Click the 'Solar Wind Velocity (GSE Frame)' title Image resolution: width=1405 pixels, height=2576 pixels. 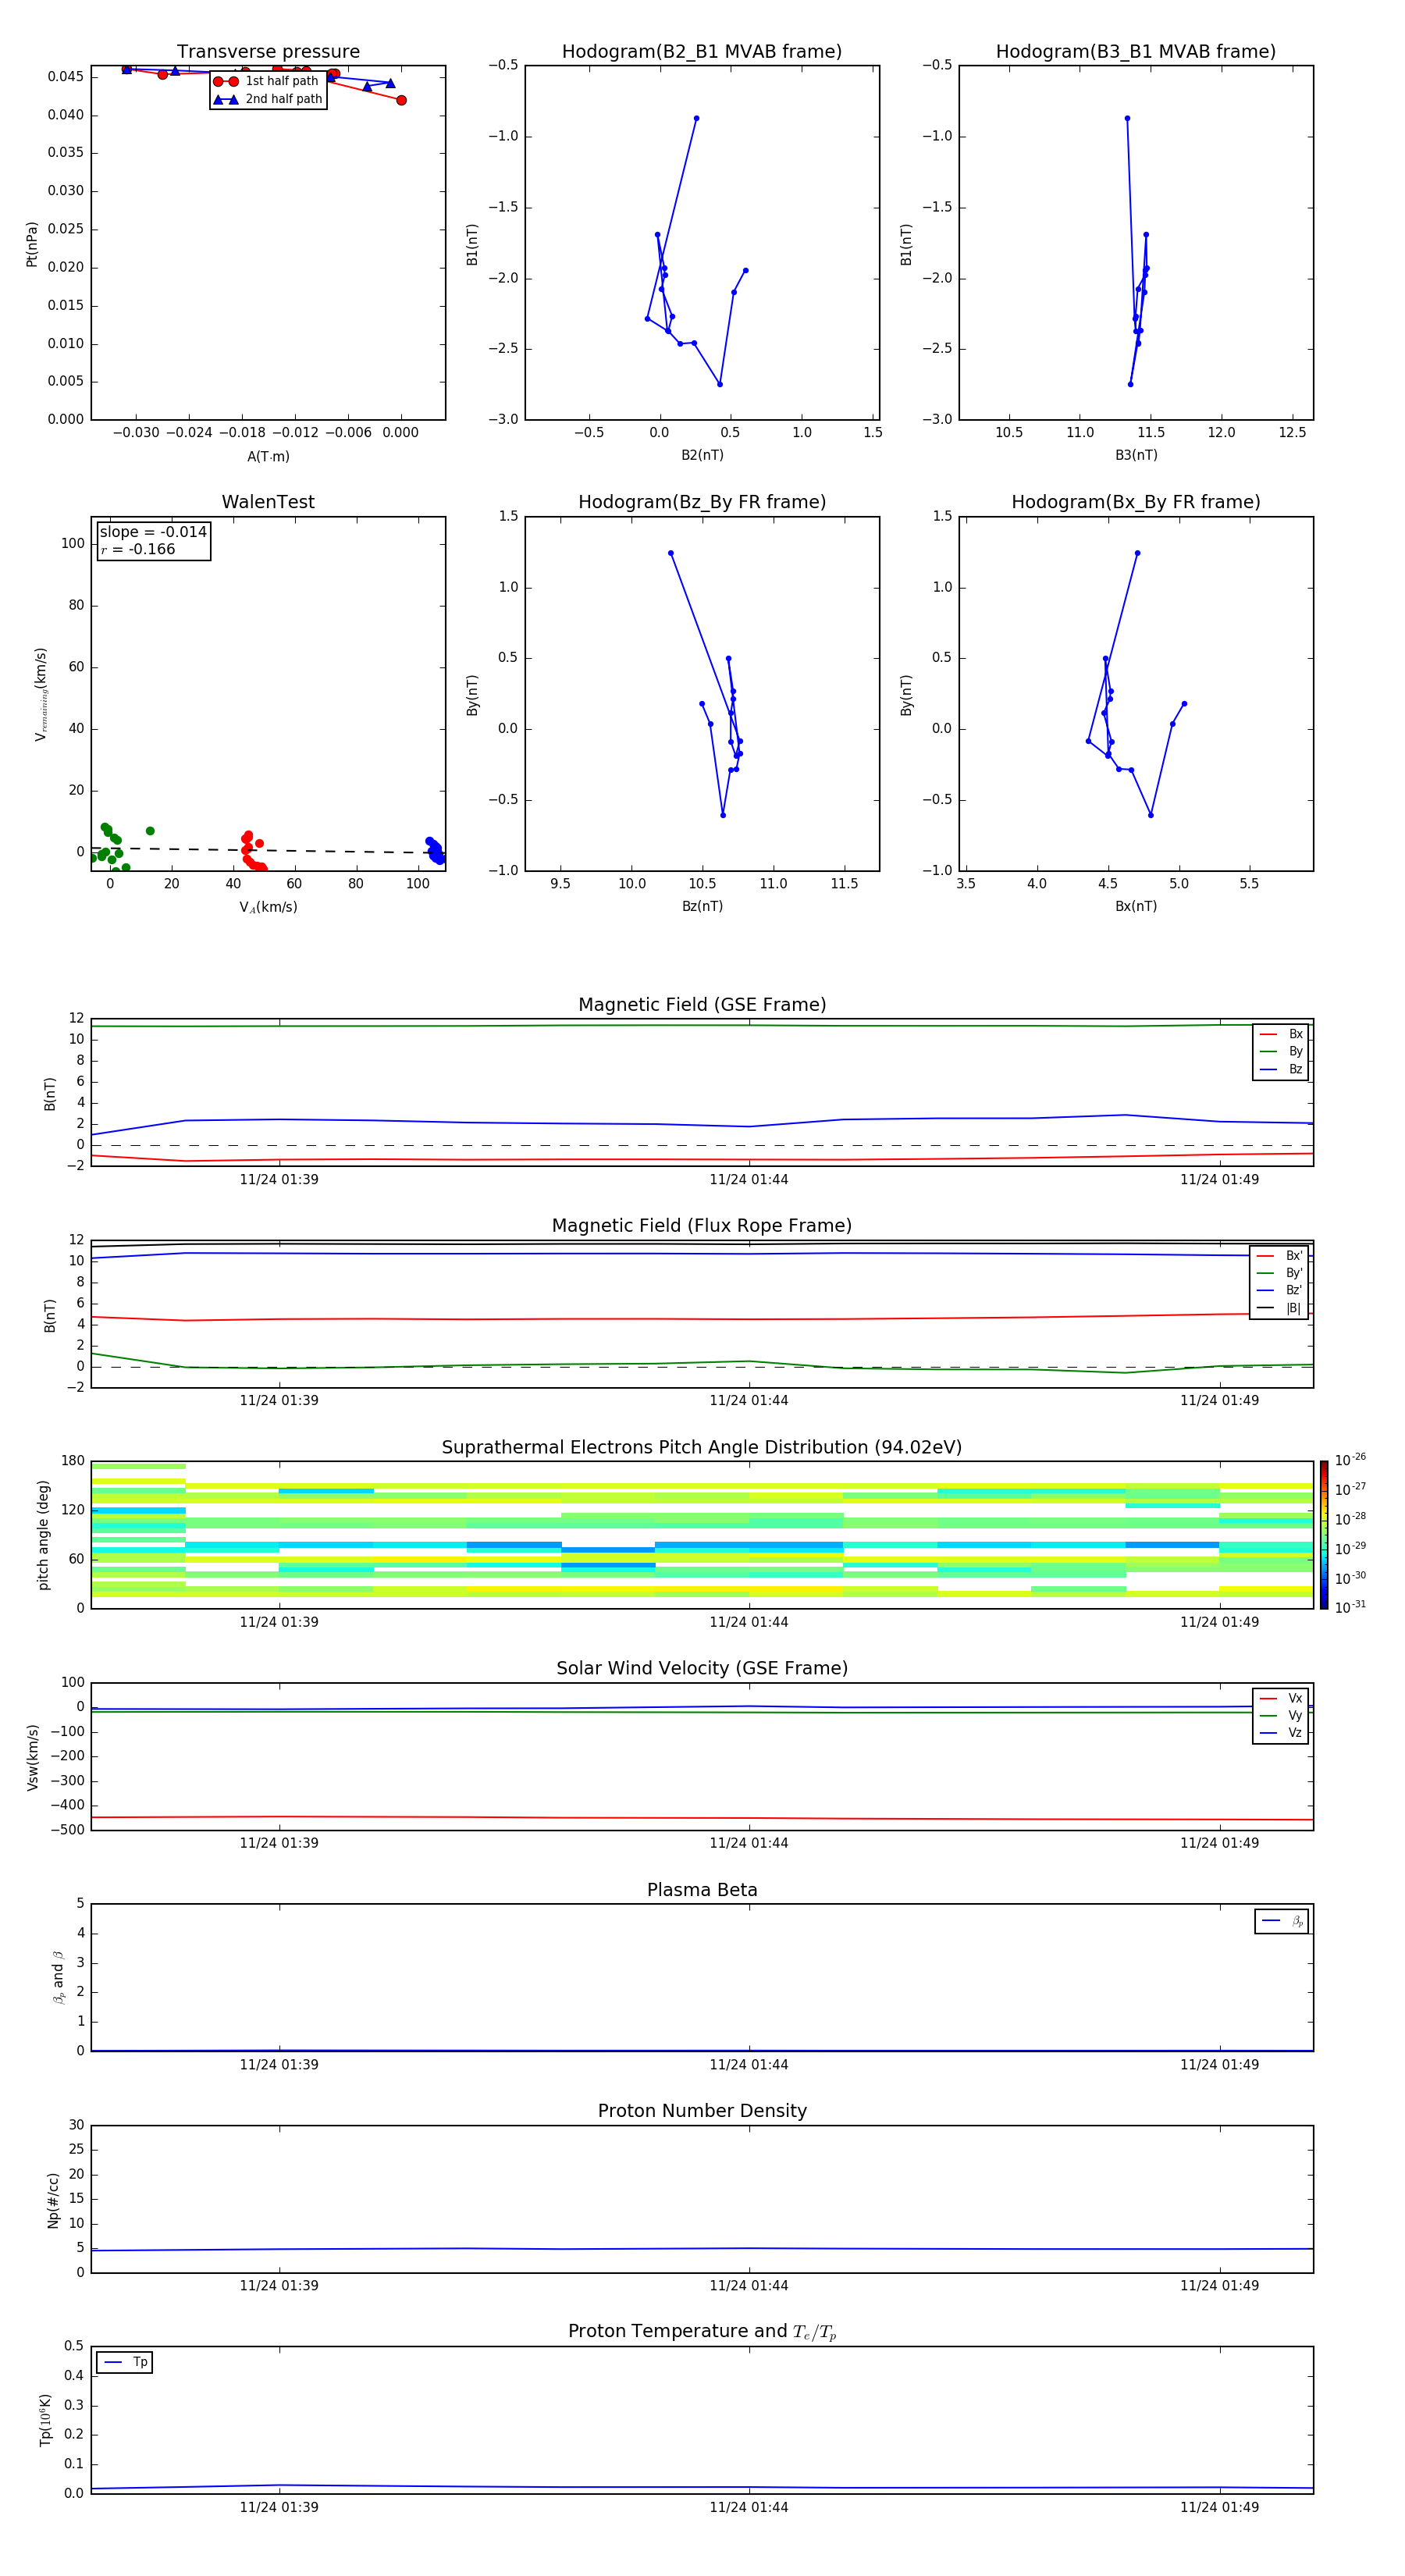(x=702, y=1669)
